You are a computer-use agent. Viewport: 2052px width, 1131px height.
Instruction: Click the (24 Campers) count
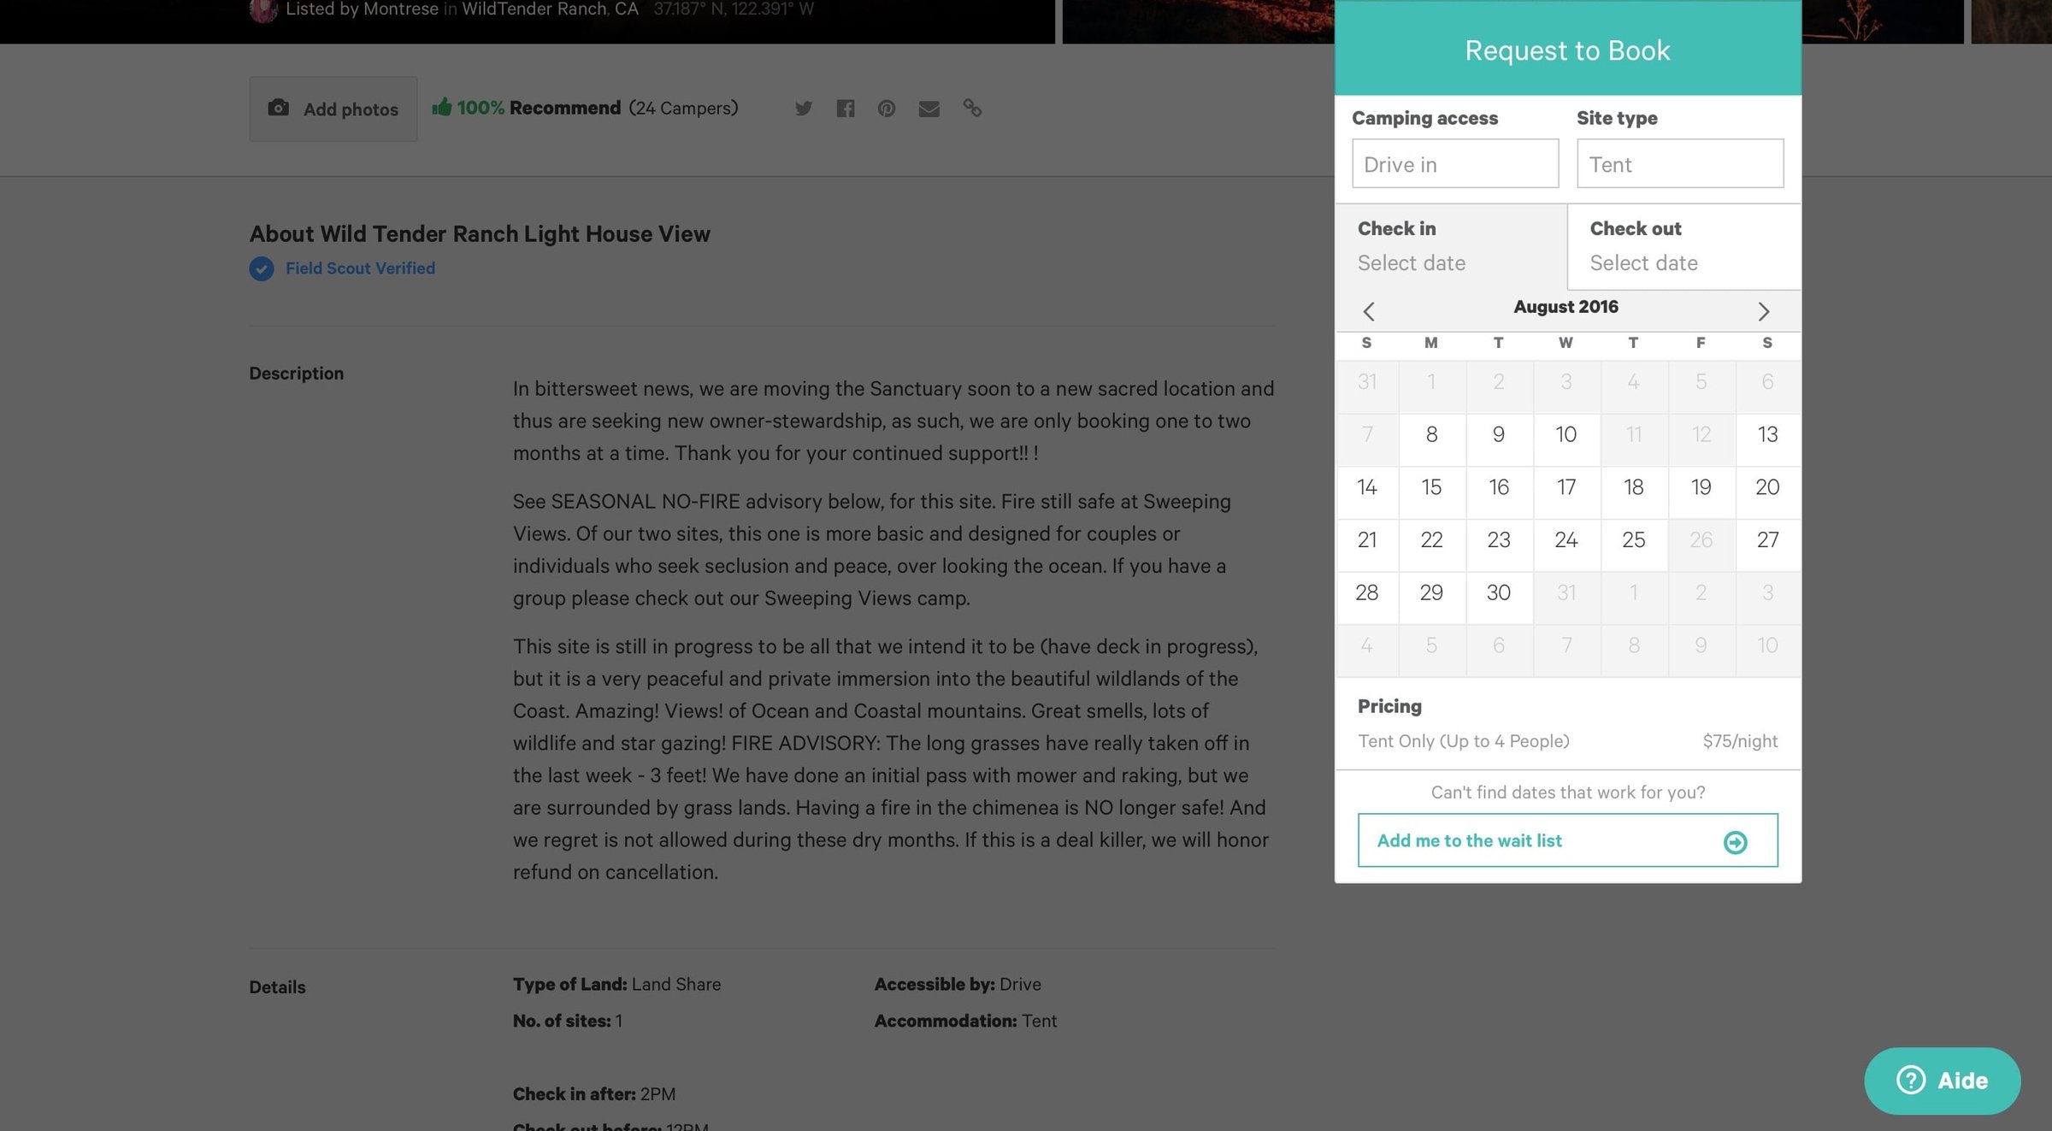(683, 109)
